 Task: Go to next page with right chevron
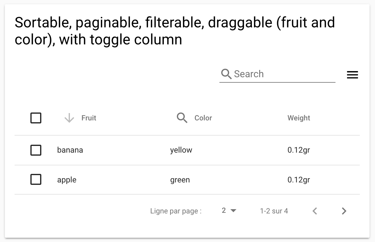click(344, 211)
